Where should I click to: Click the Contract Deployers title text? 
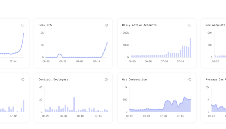click(53, 80)
